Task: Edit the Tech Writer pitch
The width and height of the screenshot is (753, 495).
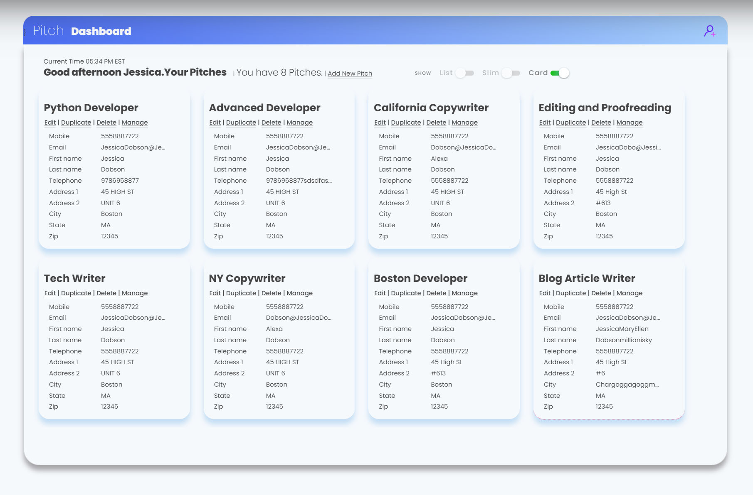Action: (x=50, y=293)
